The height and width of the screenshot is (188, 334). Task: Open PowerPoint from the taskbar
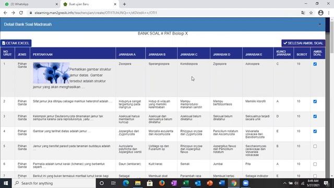[x=210, y=183]
